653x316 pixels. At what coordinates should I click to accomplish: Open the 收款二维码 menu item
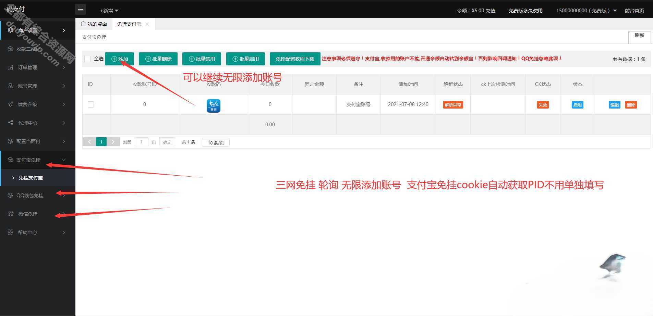(x=38, y=49)
